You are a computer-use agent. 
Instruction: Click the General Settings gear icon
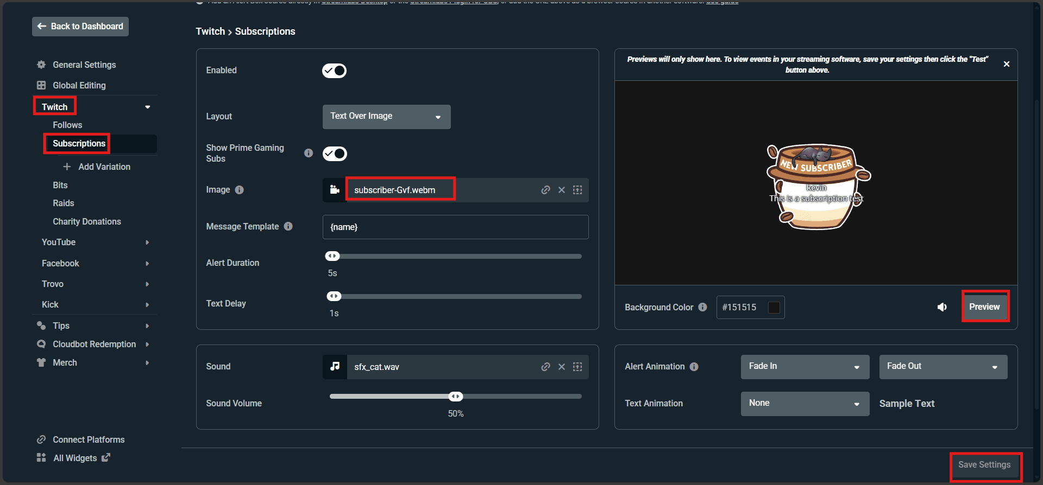[41, 65]
